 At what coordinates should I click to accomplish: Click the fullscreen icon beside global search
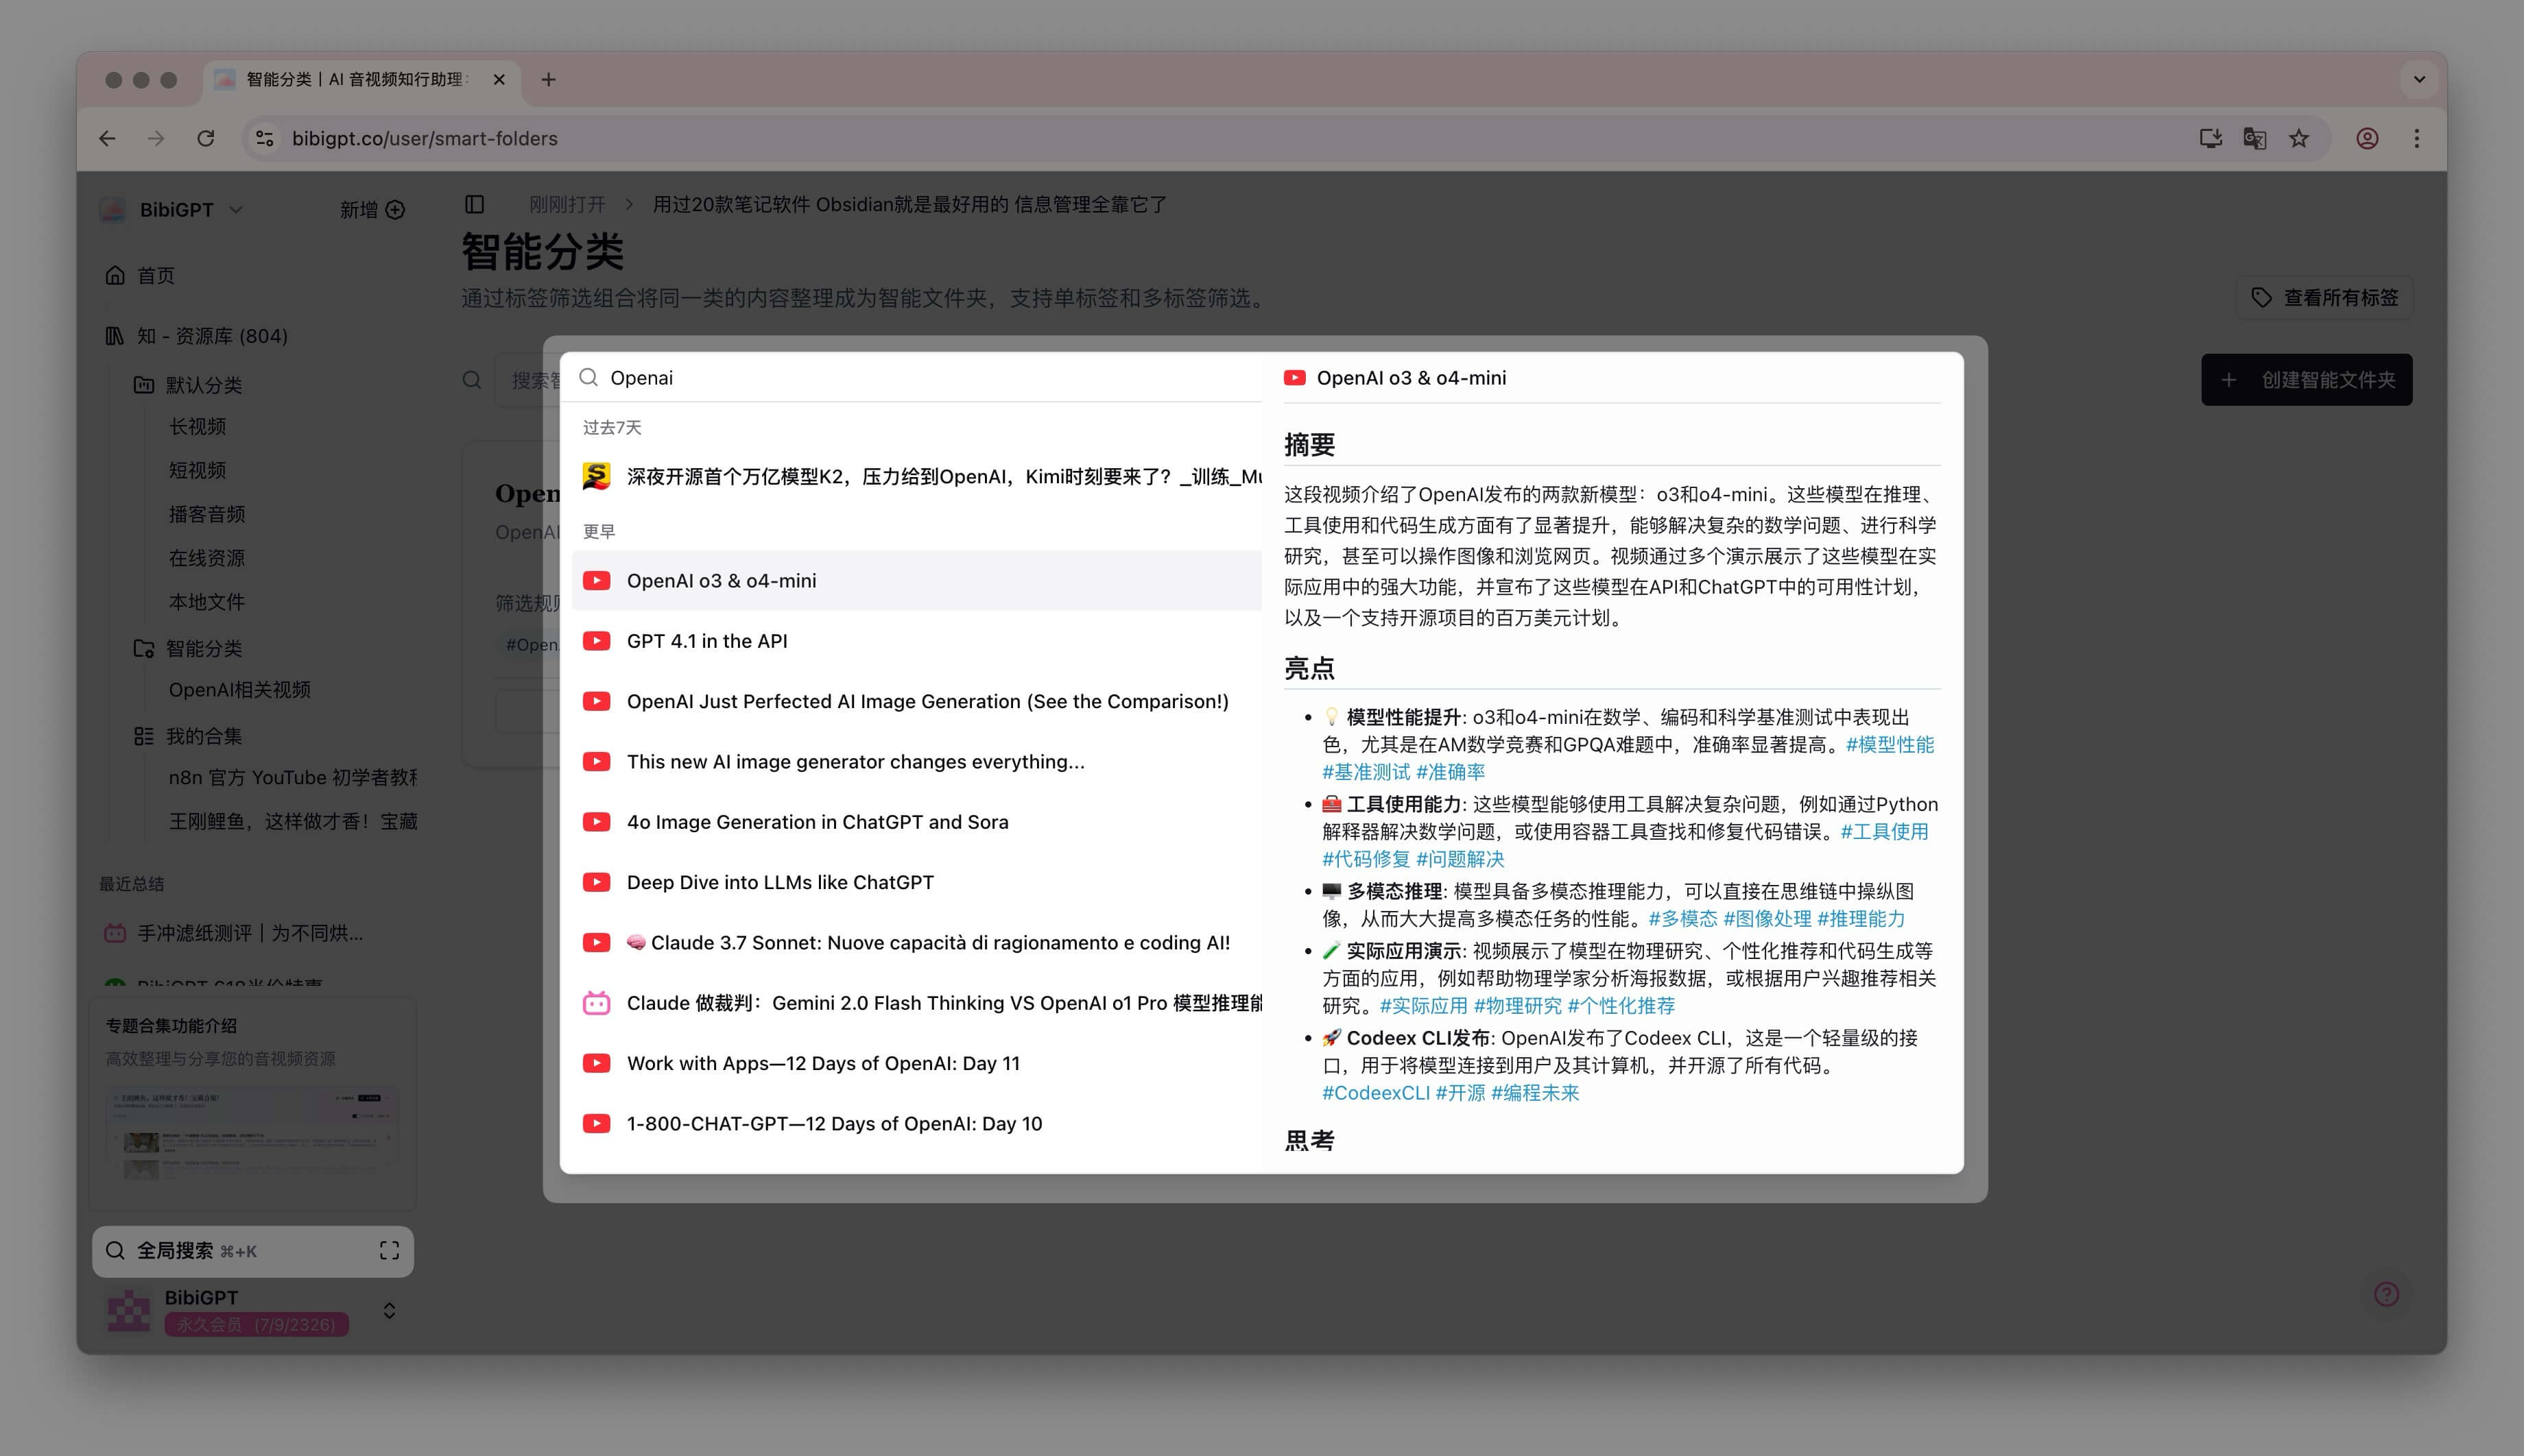click(x=389, y=1250)
